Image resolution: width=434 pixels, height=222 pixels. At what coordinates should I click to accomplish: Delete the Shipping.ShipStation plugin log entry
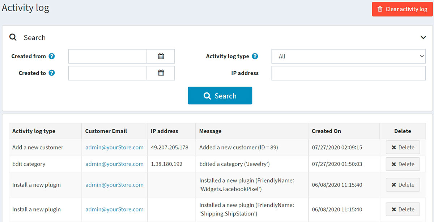coord(403,209)
